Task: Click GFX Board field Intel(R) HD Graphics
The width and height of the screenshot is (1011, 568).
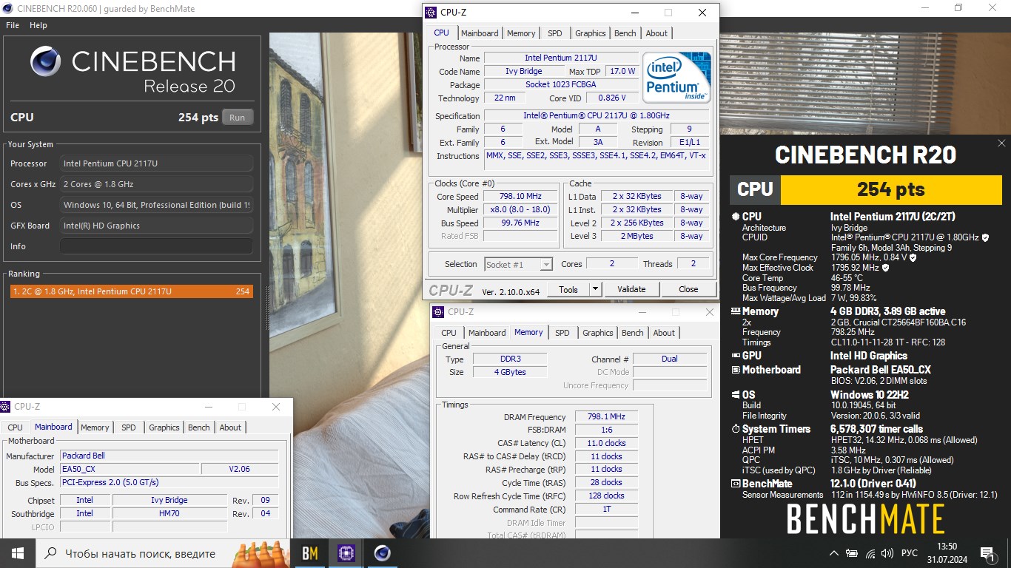Action: tap(156, 226)
